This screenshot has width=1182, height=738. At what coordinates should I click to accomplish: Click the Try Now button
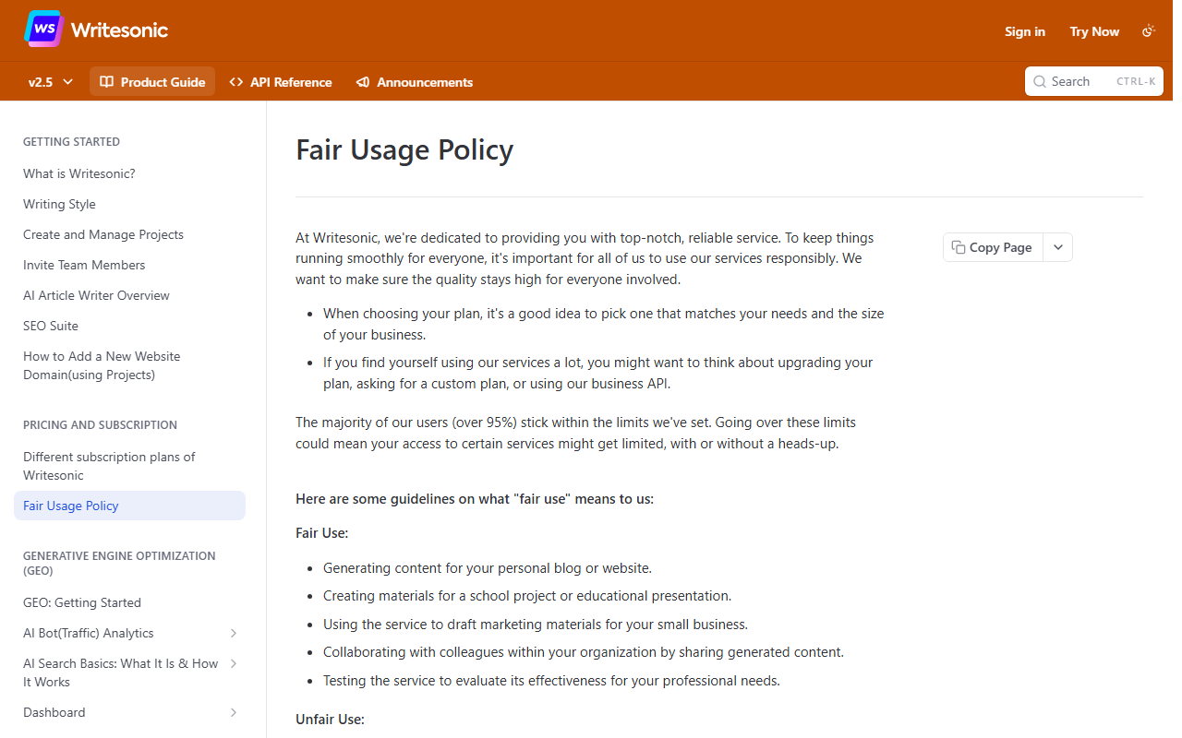point(1094,31)
